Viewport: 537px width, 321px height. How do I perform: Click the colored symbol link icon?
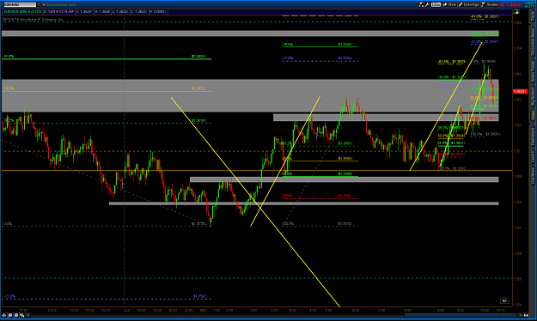pos(44,5)
